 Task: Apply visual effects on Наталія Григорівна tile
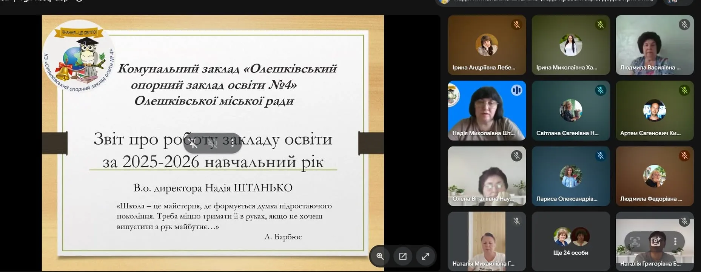click(x=655, y=241)
